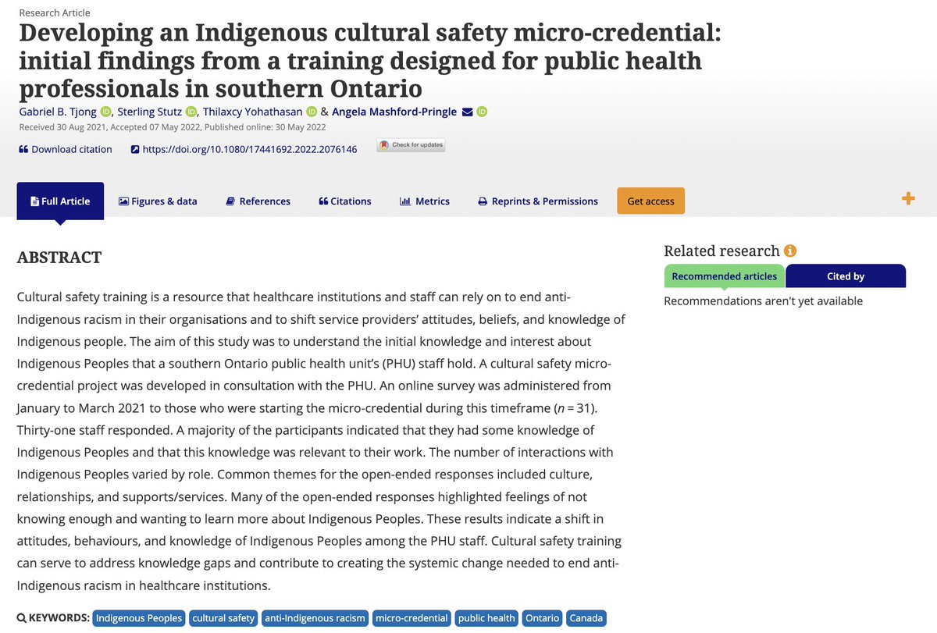Open author Thilaxcy Yohathasan's name link
The height and width of the screenshot is (633, 937).
tap(253, 112)
